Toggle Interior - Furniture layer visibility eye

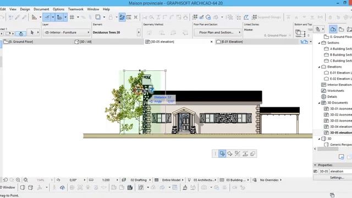47,32
